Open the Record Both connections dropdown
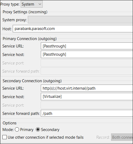This screenshot has height=144, width=133. (x=122, y=137)
